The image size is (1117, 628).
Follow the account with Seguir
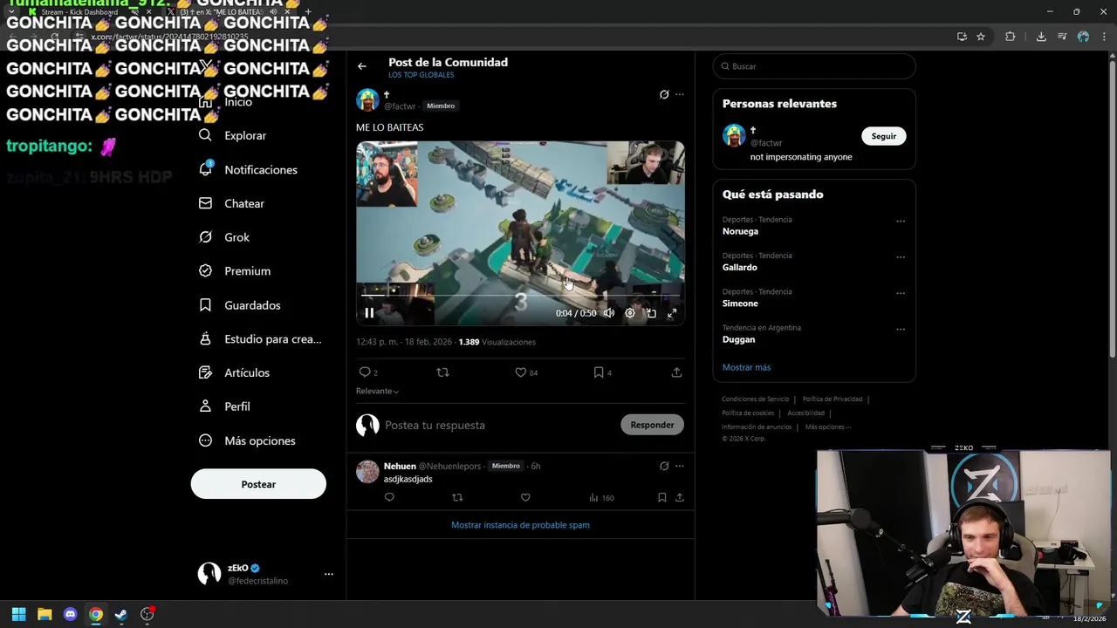[884, 136]
